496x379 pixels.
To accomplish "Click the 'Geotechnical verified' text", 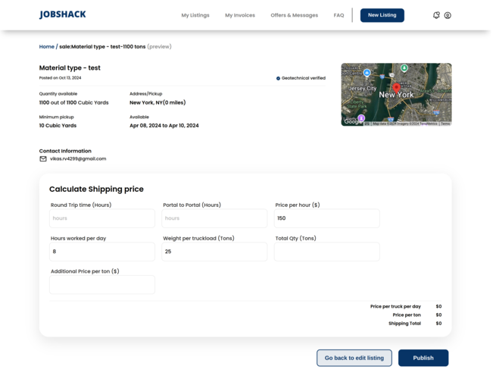I will point(304,78).
